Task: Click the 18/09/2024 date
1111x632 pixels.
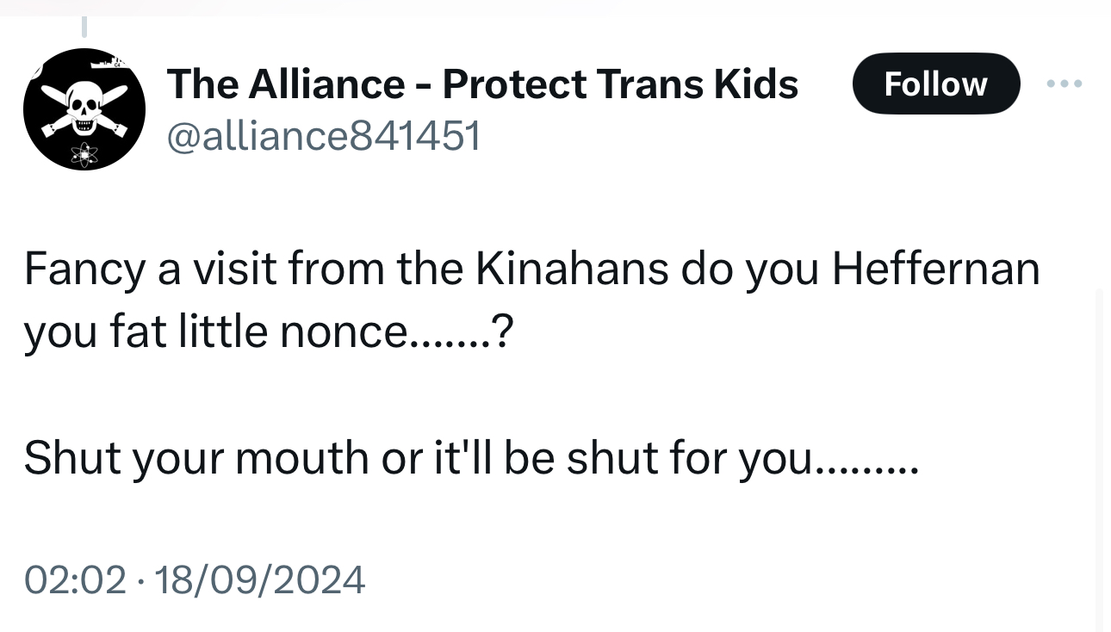Action: pos(259,579)
